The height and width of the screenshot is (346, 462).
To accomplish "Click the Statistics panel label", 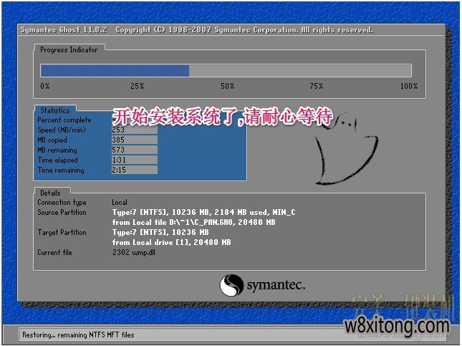I will [55, 110].
